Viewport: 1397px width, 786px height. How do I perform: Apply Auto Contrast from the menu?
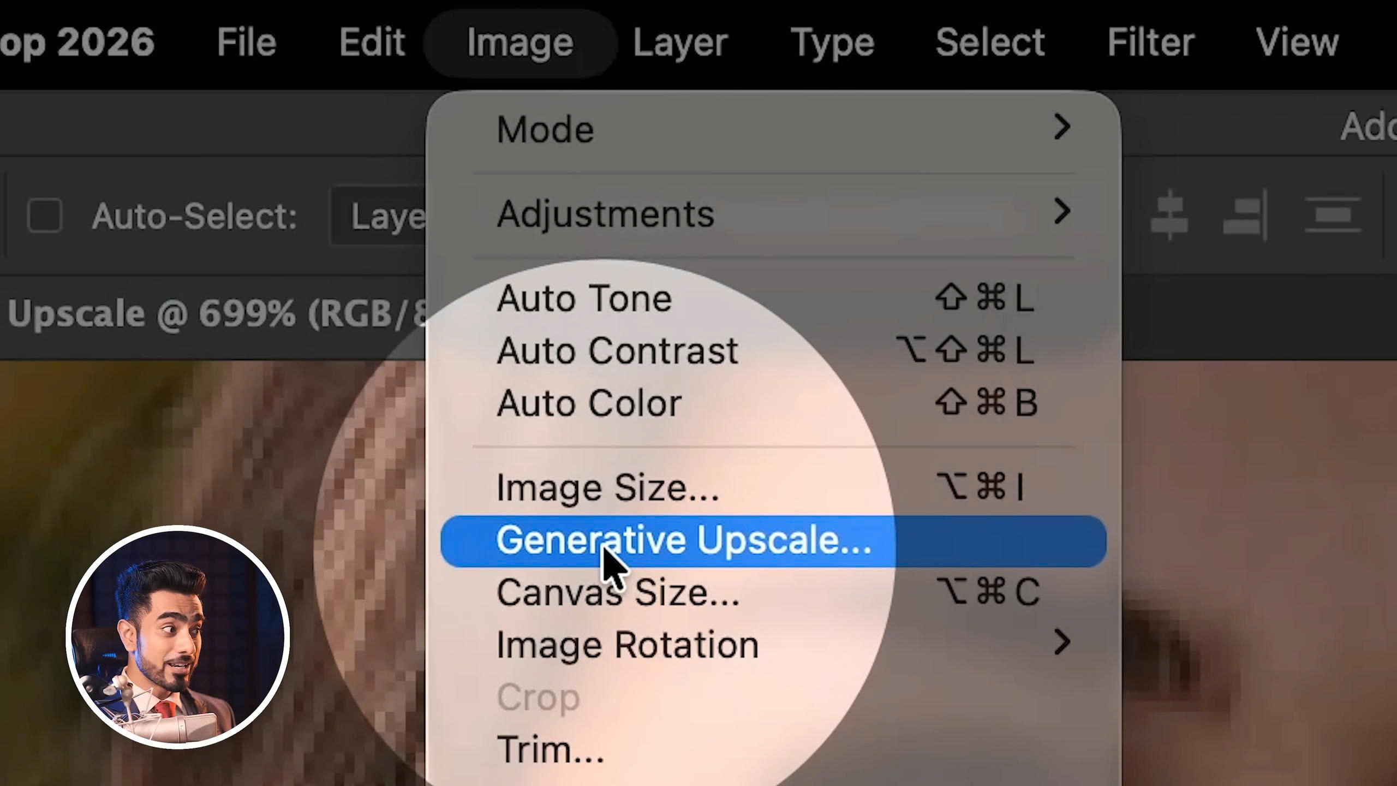coord(617,350)
